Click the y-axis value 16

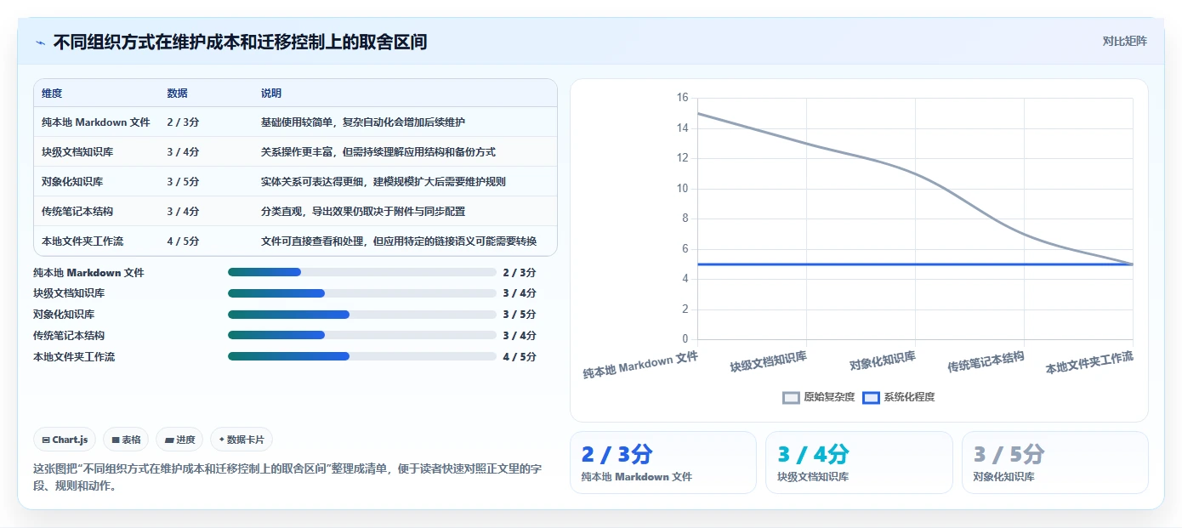[682, 98]
